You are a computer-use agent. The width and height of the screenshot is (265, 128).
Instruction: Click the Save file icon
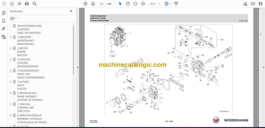pyautogui.click(x=4, y=4)
